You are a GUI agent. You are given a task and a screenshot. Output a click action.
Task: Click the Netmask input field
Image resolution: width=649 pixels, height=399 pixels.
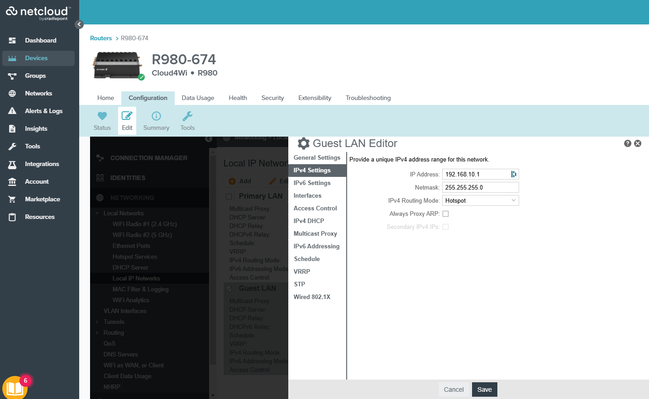[x=480, y=187]
